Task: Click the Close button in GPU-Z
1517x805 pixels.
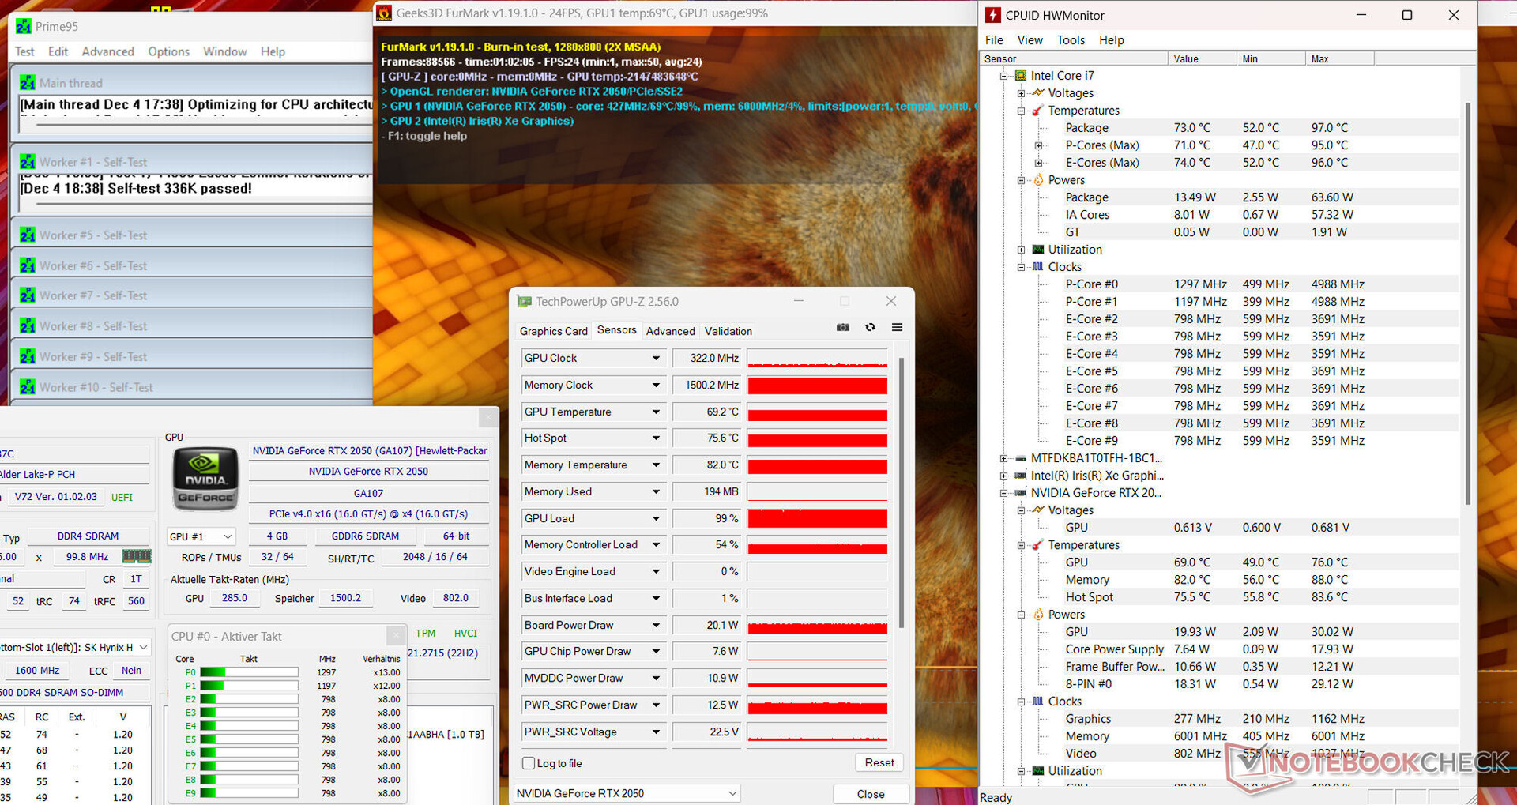Action: (x=870, y=794)
